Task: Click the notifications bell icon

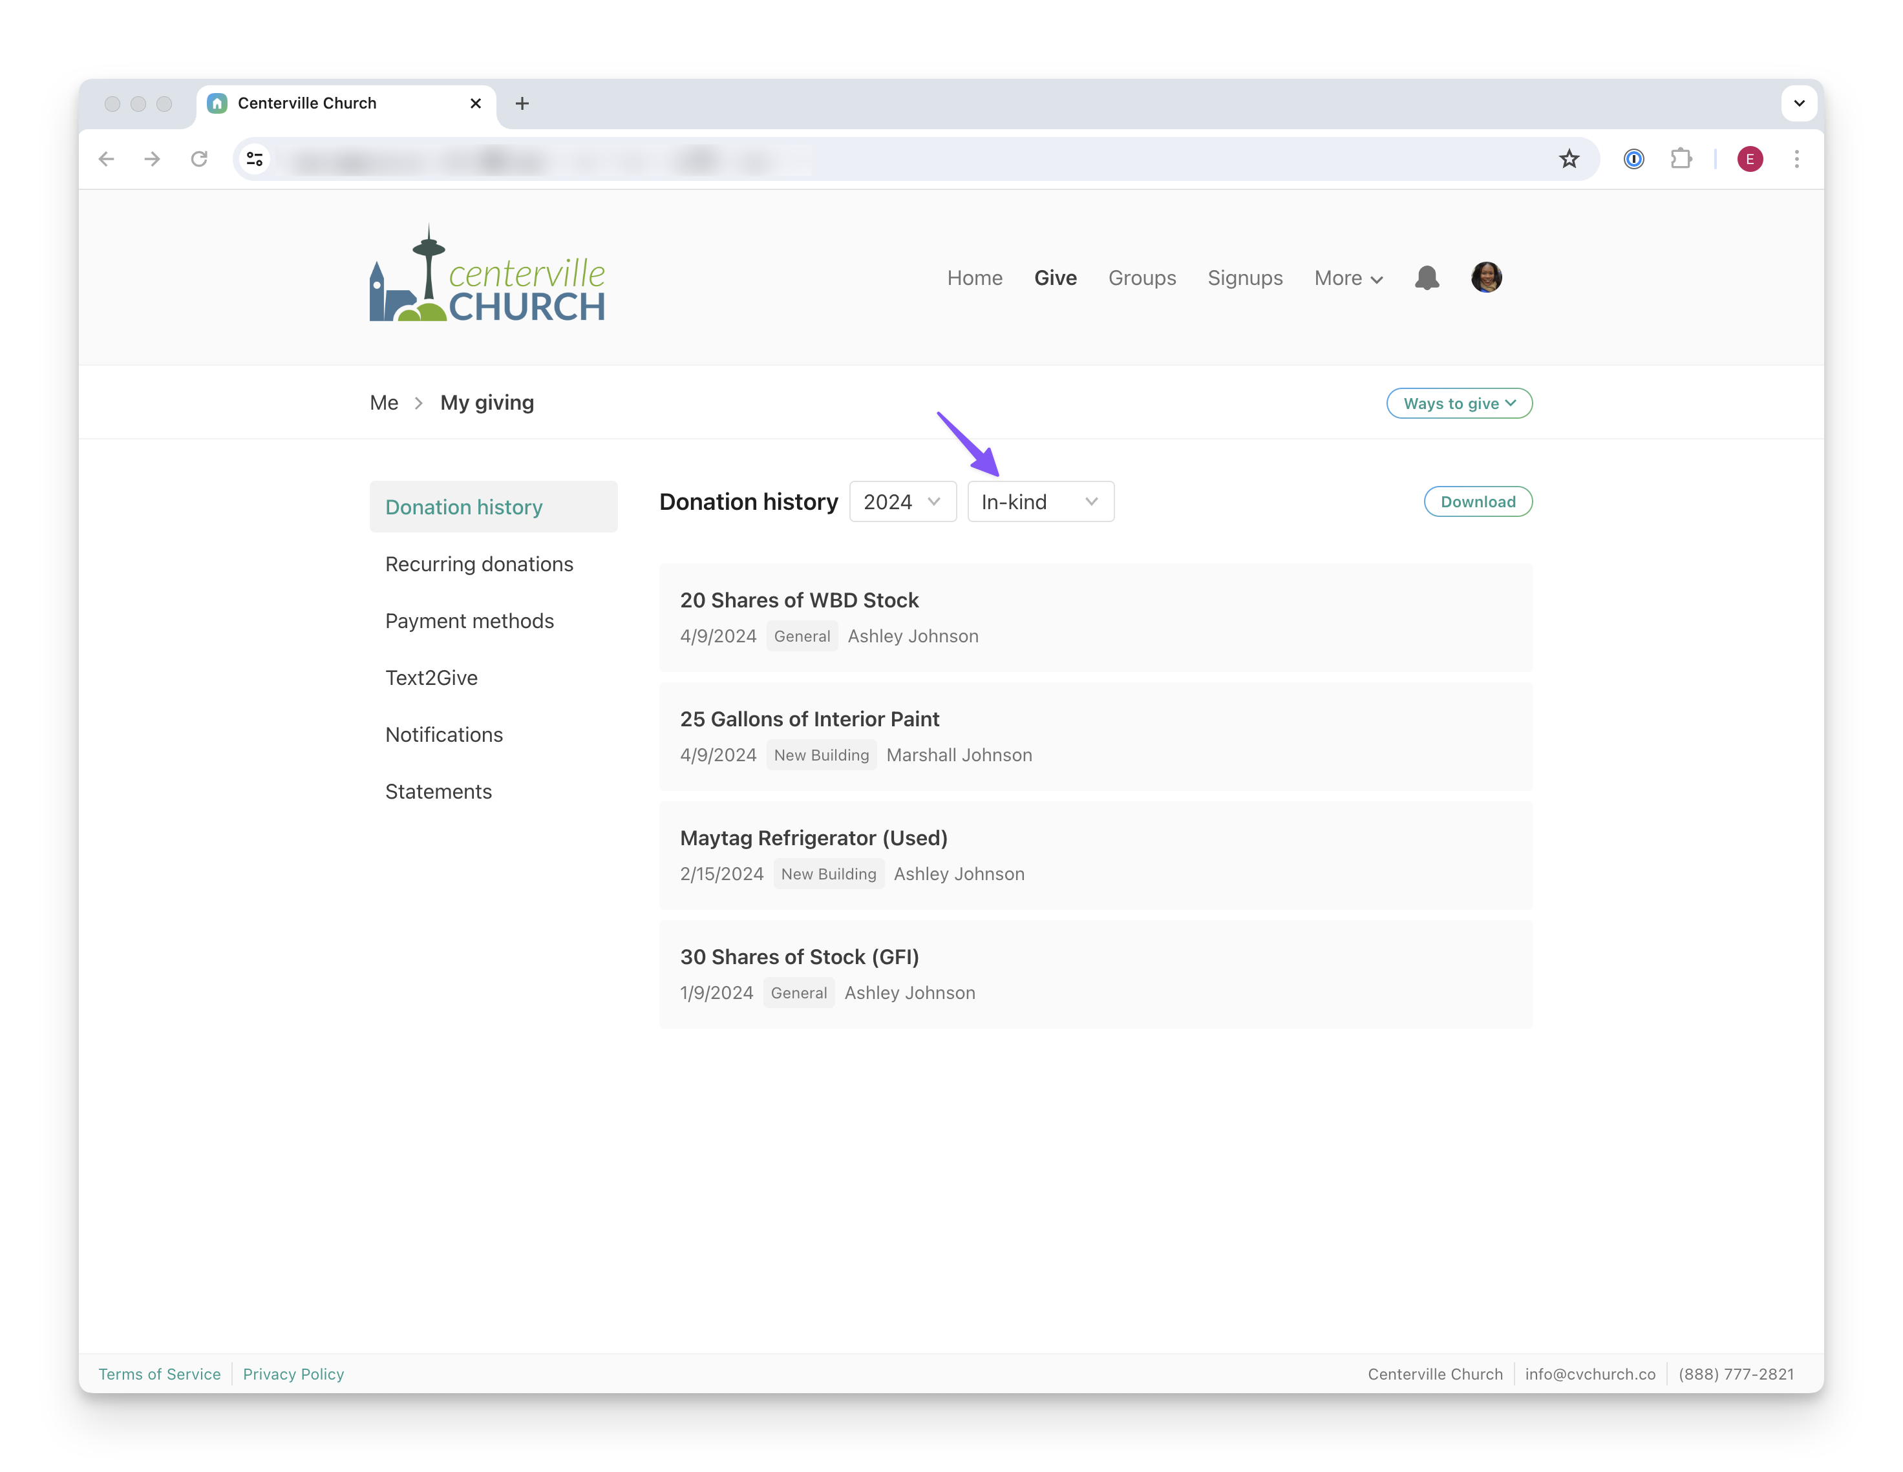Action: click(x=1427, y=278)
